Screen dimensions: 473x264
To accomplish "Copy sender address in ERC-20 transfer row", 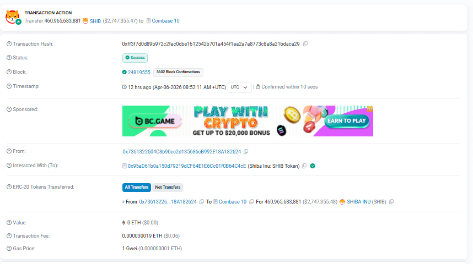I will tap(202, 202).
